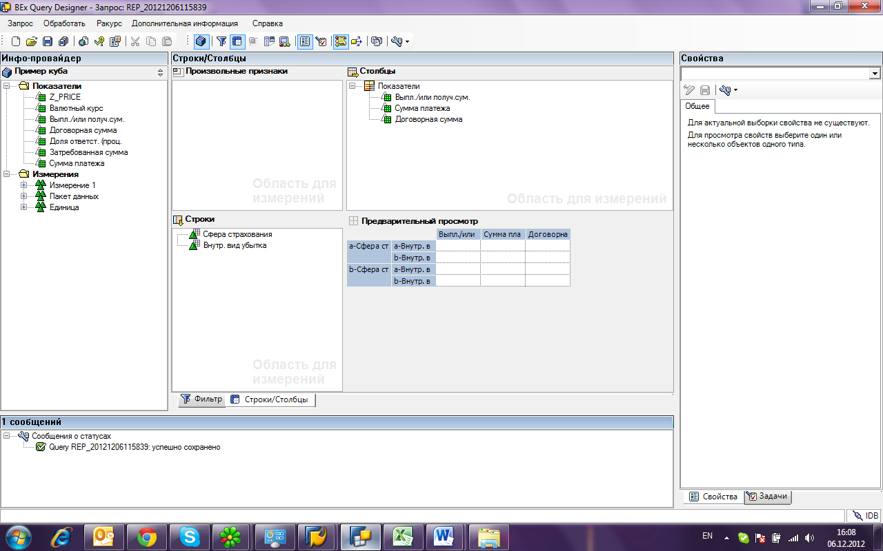The width and height of the screenshot is (883, 551).
Task: Open the Обработать menu
Action: (64, 23)
